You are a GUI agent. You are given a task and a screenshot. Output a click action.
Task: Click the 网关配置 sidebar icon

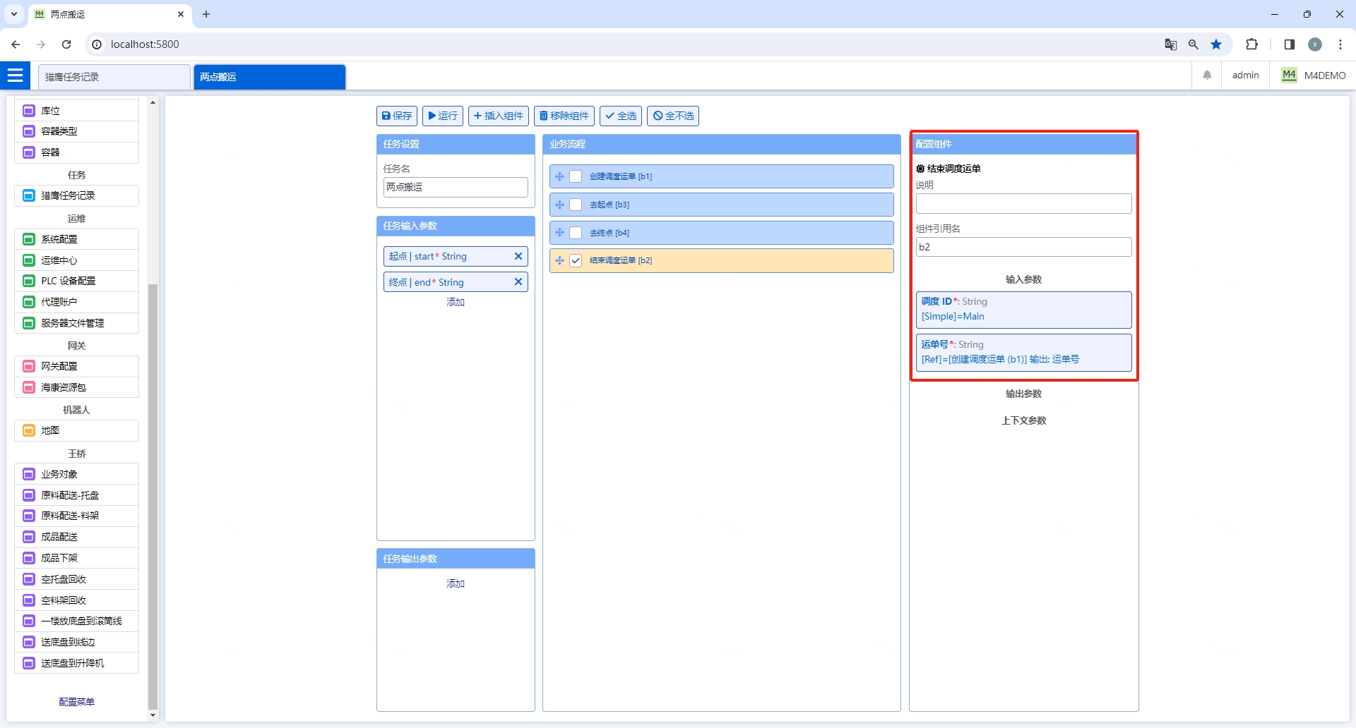point(29,366)
